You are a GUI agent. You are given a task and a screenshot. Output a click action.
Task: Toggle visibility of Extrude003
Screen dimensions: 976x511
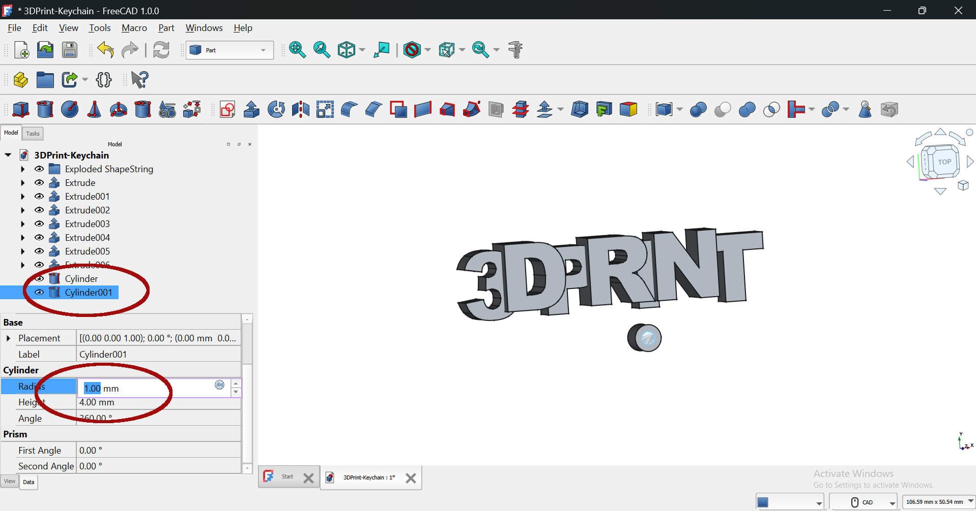[39, 223]
